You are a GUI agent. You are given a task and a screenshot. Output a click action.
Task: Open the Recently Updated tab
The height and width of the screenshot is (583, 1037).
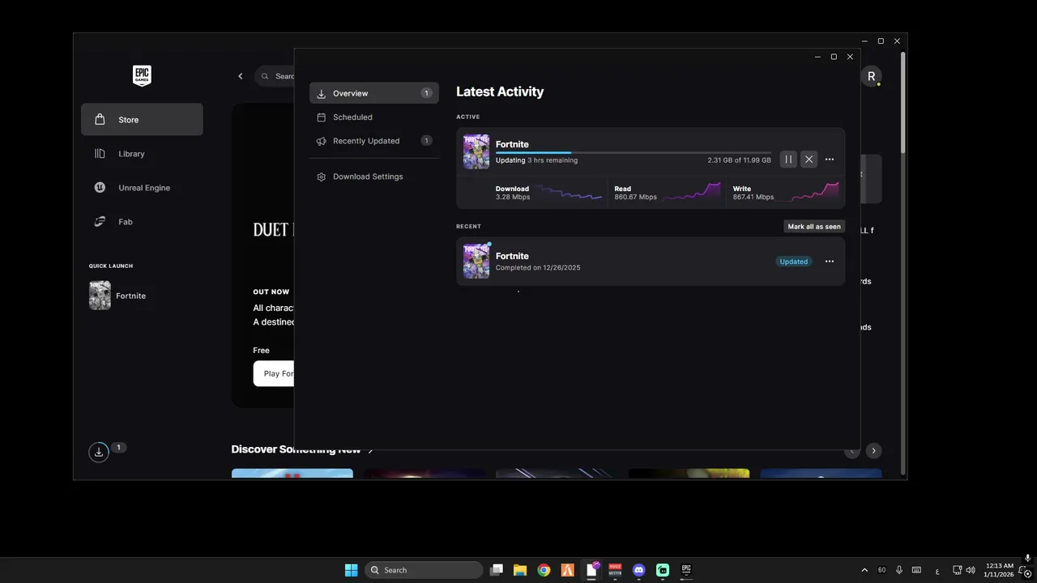pos(374,141)
